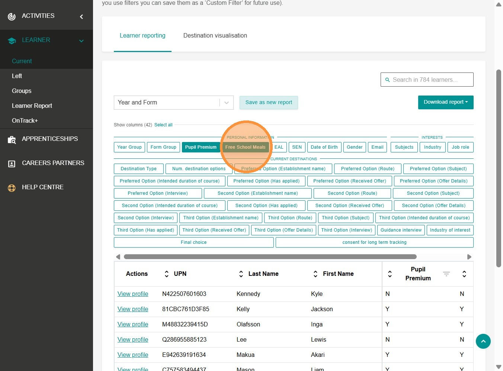Show the Guidance interview column
The image size is (503, 371).
coord(401,230)
